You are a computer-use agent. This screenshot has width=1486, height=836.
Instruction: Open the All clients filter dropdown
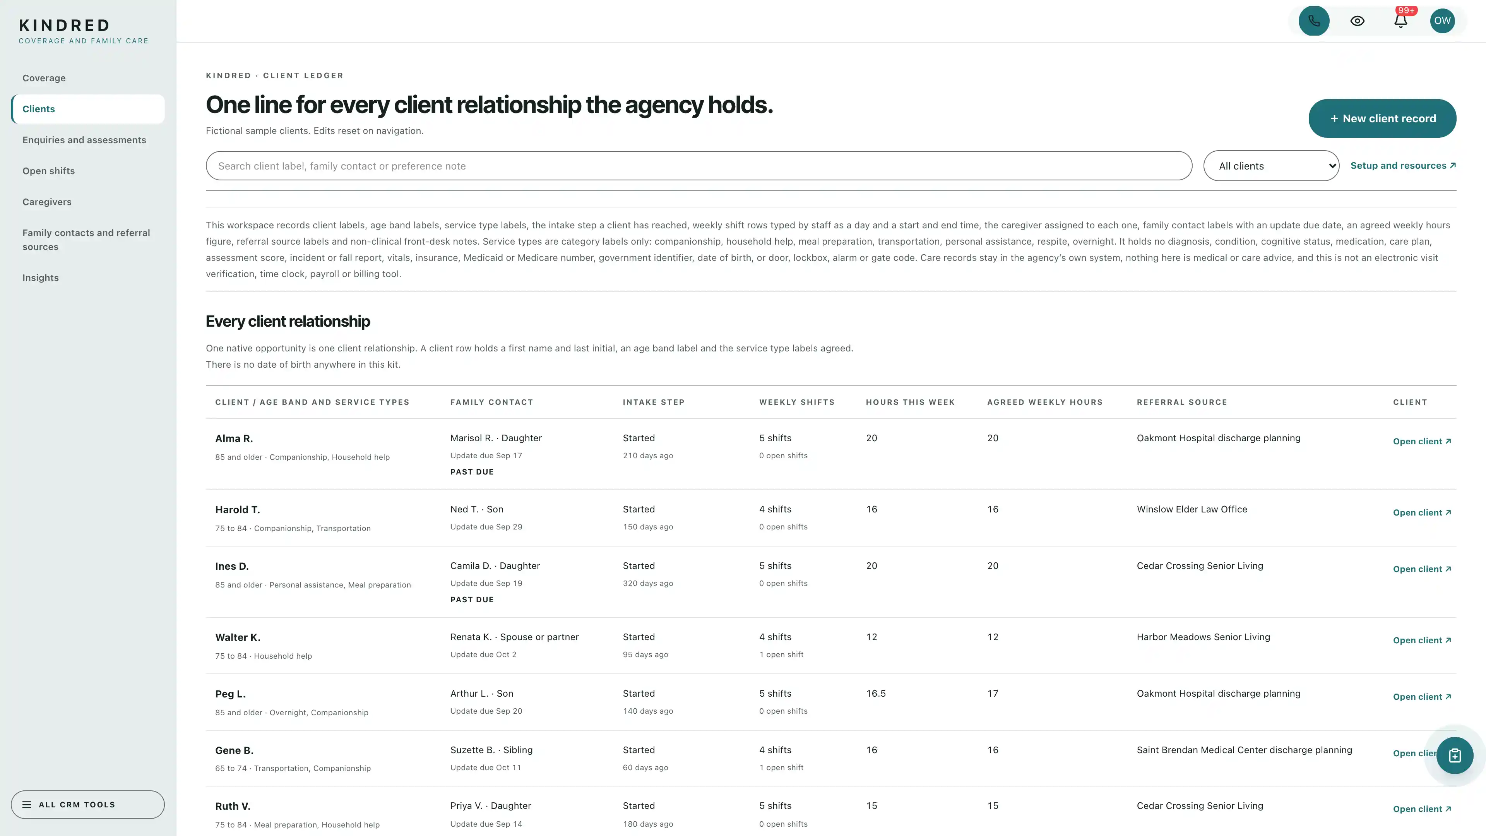click(x=1271, y=166)
